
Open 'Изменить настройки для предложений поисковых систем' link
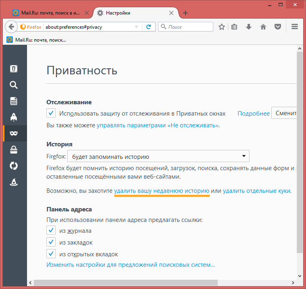(131, 265)
